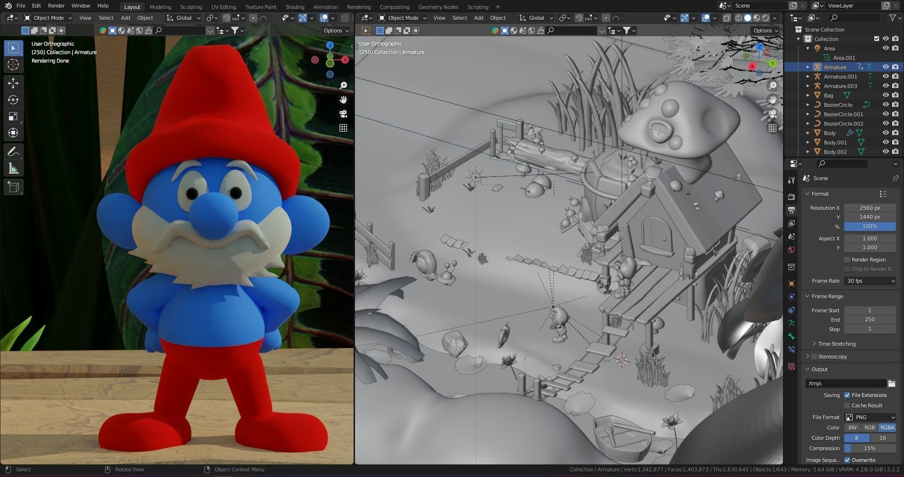Screen dimensions: 904x477
Task: Click zoom icon in left viewport
Action: [x=343, y=86]
